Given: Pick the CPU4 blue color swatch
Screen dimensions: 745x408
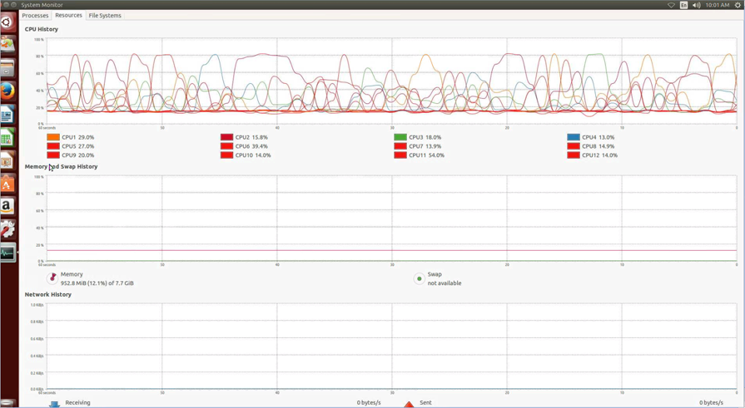Looking at the screenshot, I should click(x=574, y=137).
